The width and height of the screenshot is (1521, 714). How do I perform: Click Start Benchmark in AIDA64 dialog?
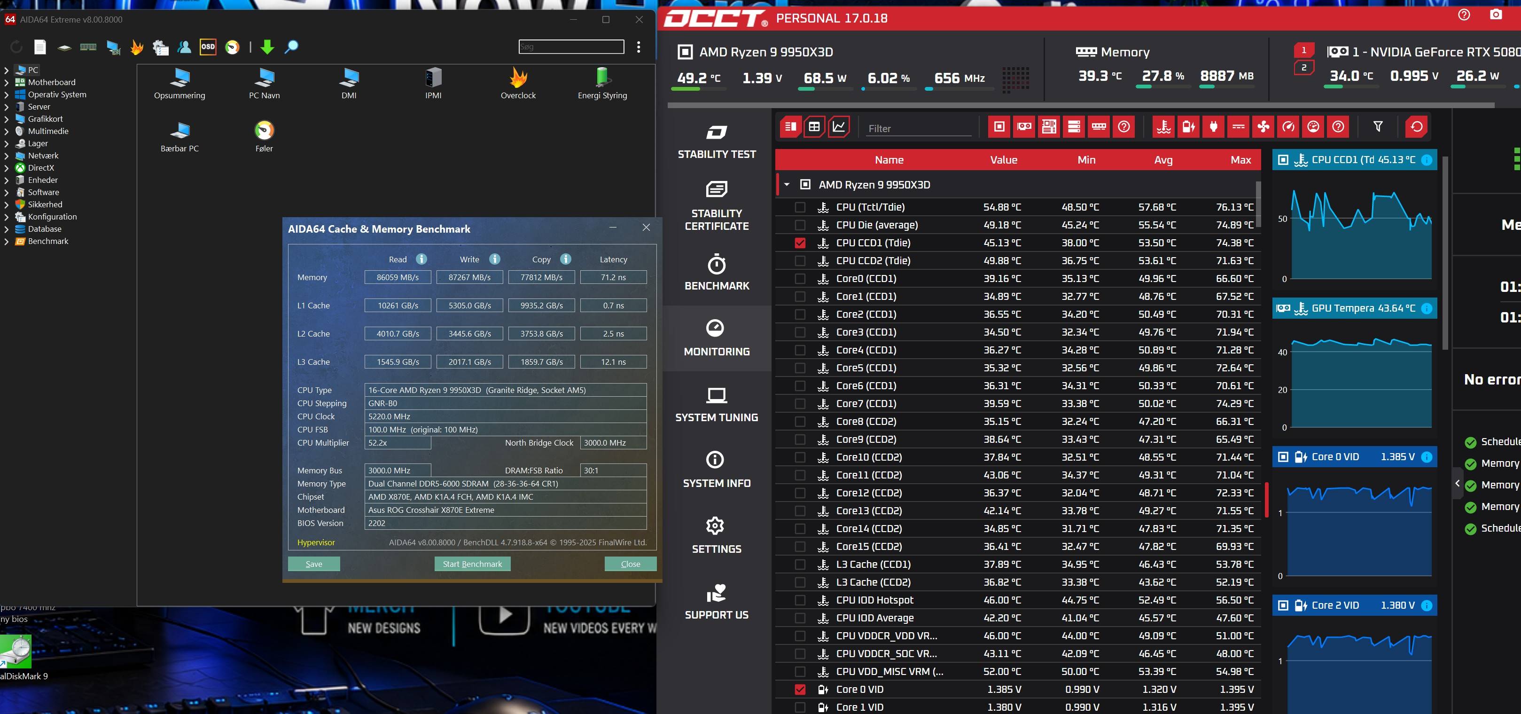click(472, 564)
